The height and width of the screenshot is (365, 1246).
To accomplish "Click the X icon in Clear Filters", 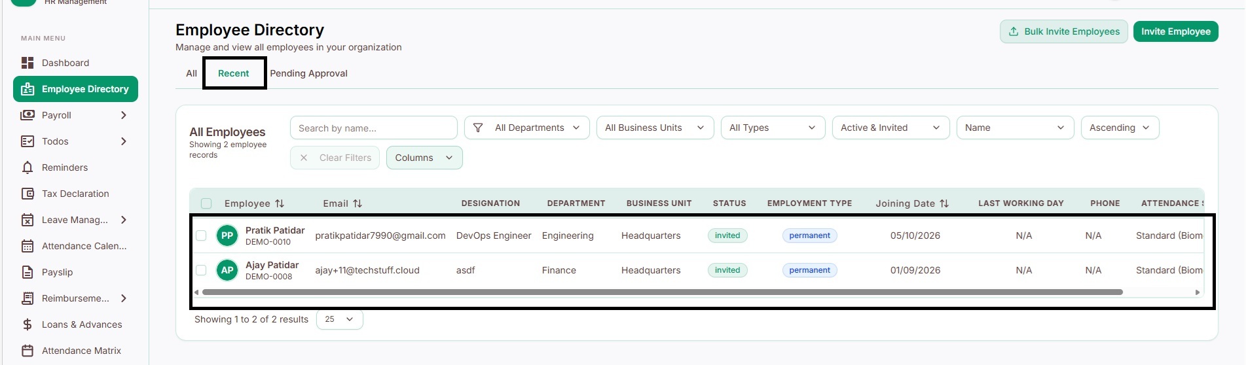I will click(304, 158).
